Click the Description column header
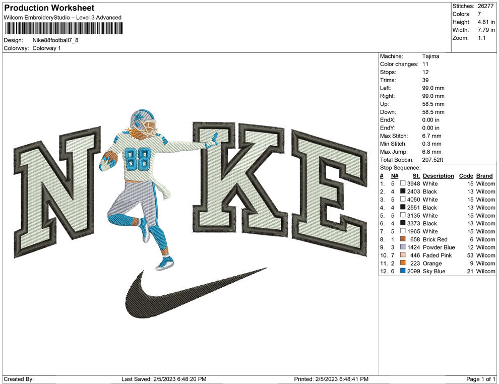 tap(438, 175)
